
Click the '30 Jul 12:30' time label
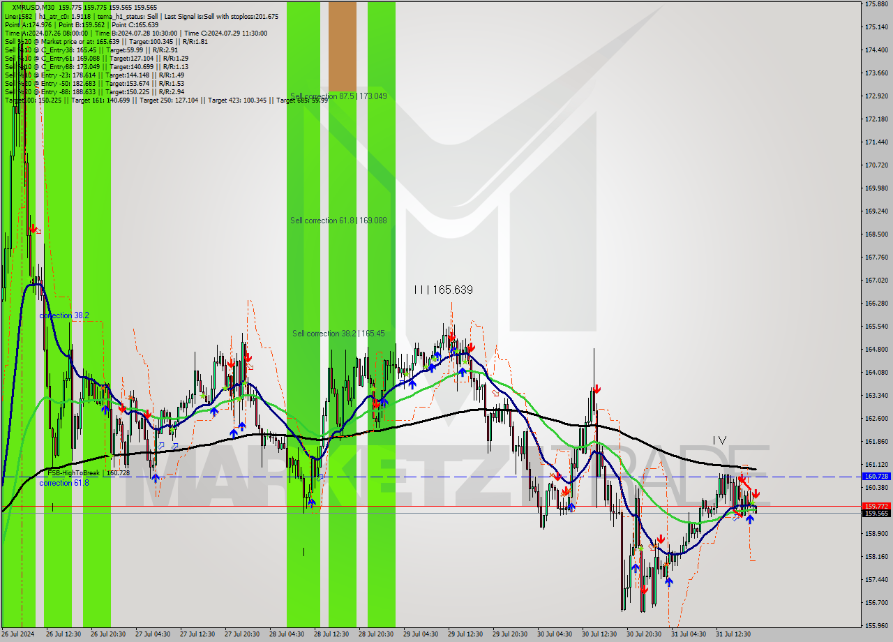coord(599,634)
